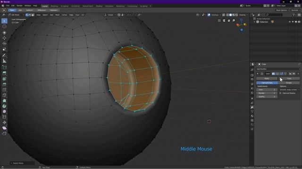This screenshot has width=302, height=169.
Task: Open the Window menu
Action: pyautogui.click(x=28, y=6)
